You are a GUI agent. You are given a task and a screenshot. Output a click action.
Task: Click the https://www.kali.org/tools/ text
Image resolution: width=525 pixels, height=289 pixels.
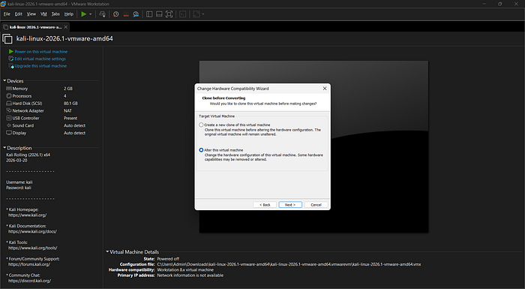(x=33, y=248)
